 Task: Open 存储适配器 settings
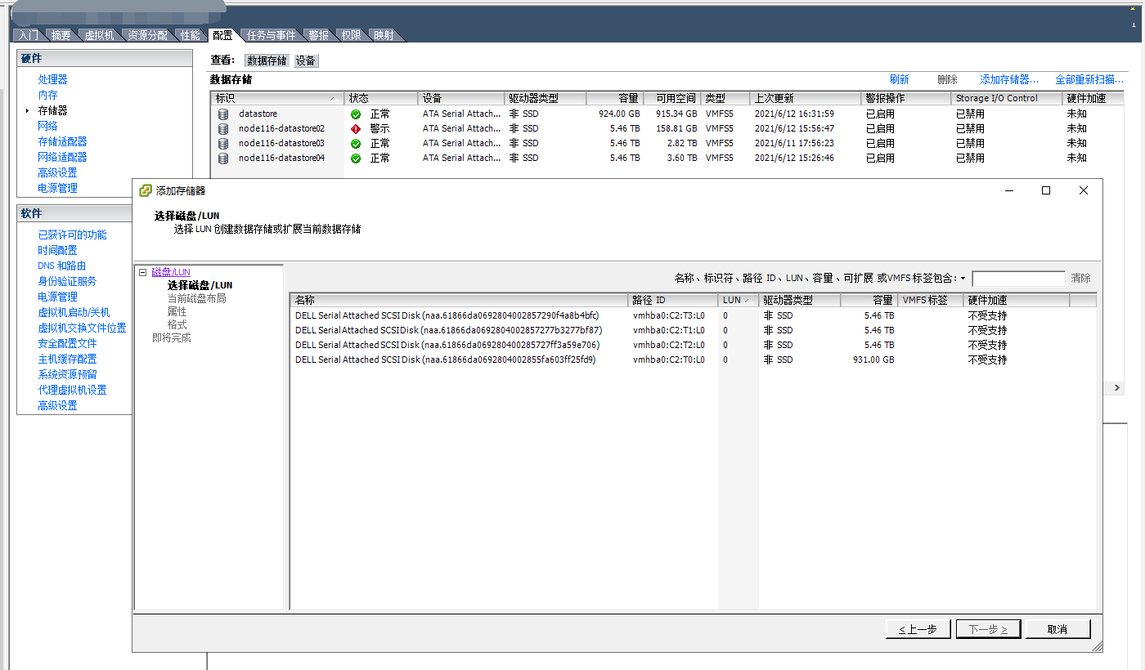click(x=62, y=141)
